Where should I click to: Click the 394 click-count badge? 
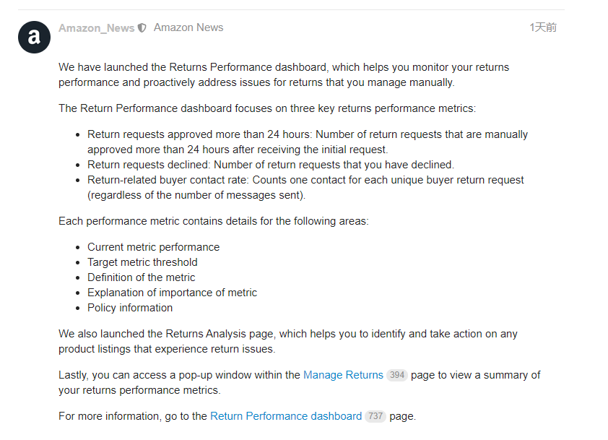coord(396,375)
